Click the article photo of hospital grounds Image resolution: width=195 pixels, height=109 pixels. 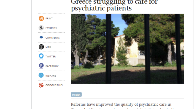point(127,49)
